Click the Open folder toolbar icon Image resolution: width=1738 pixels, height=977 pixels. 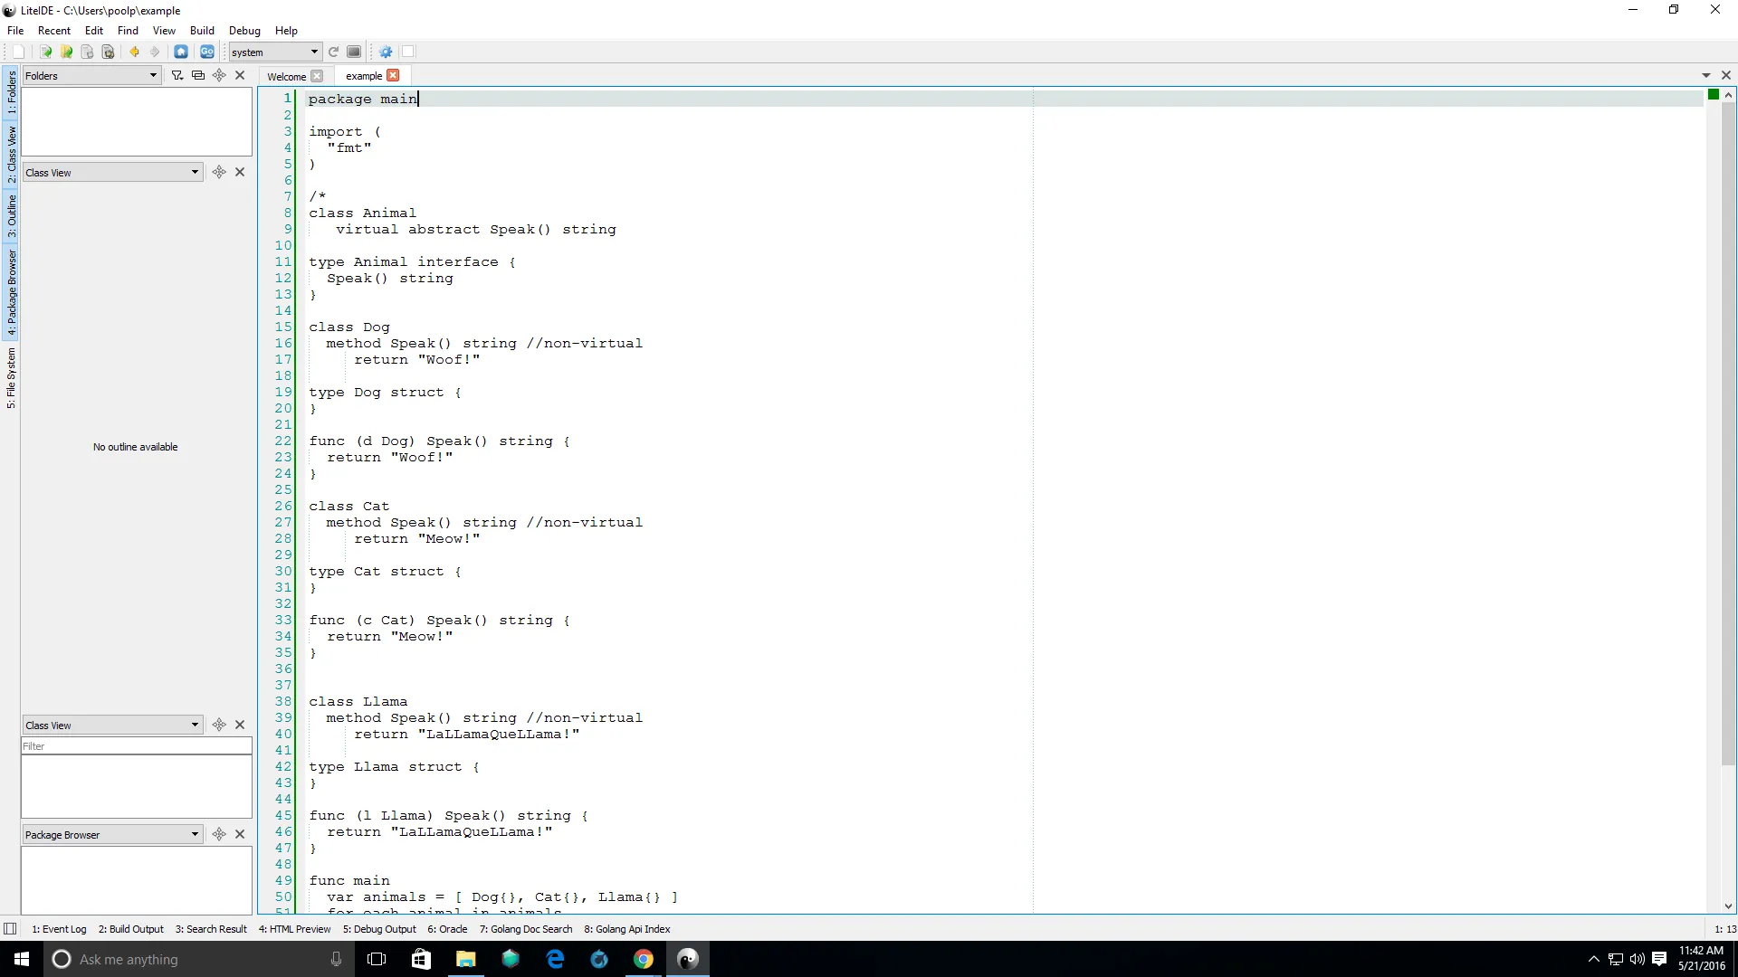(x=66, y=52)
